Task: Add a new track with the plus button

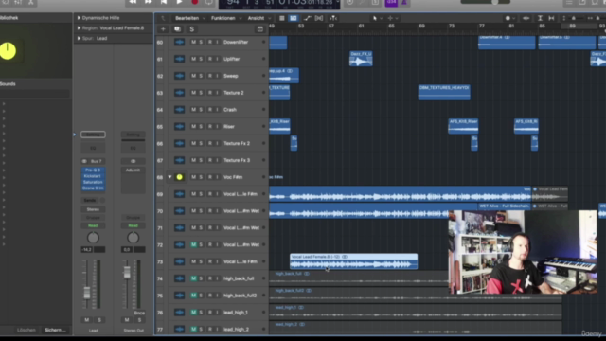Action: (x=163, y=29)
